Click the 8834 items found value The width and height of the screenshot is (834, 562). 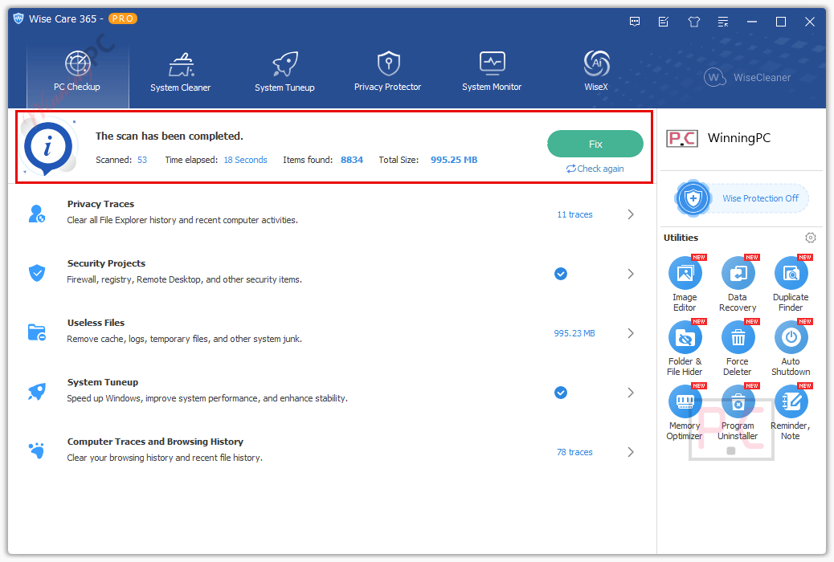click(x=352, y=160)
